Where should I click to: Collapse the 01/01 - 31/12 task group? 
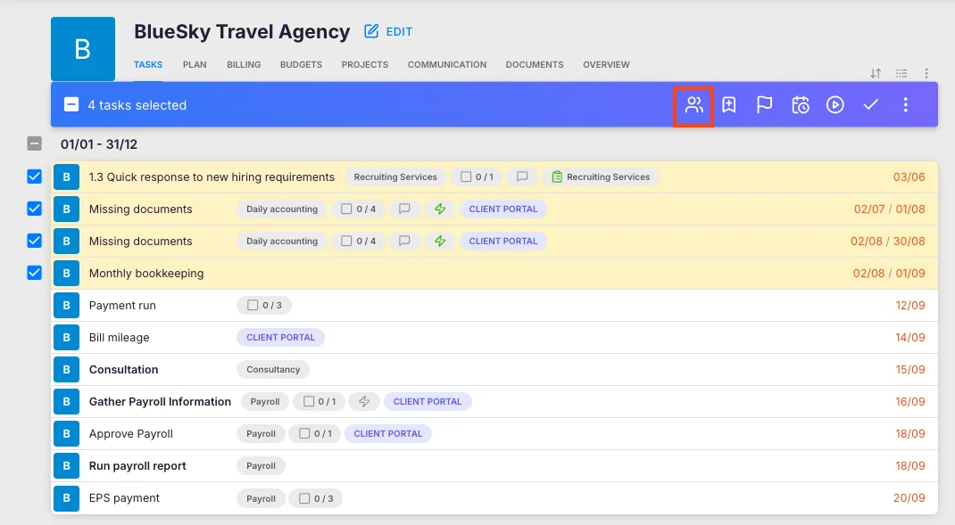[34, 144]
